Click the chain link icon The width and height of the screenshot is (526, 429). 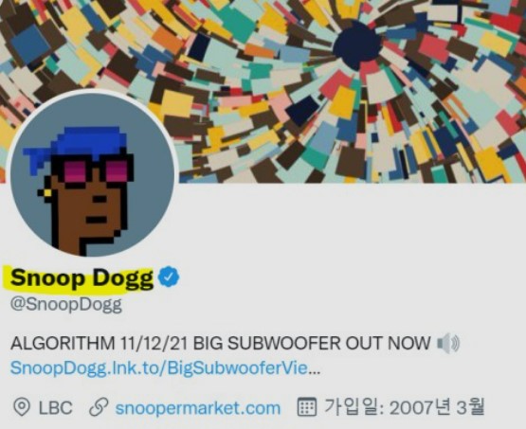point(99,406)
